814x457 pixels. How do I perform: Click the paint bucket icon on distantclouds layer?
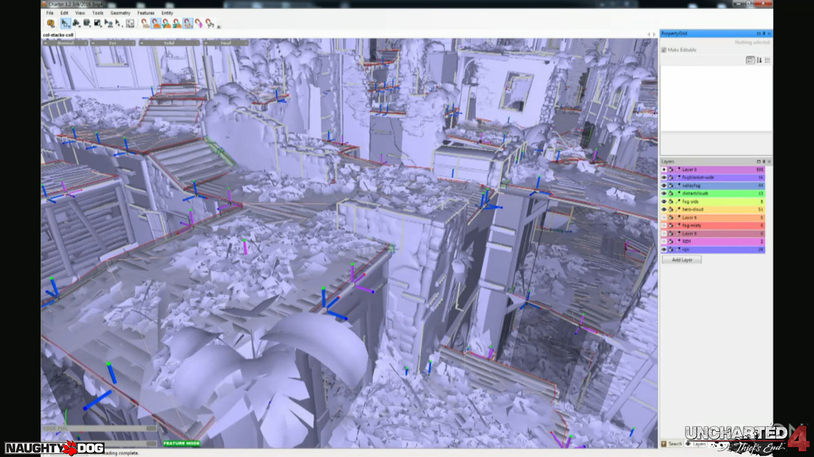[670, 193]
